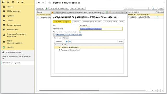
Task: Click dialog Запустить регламент тест button
Action: 92,22
